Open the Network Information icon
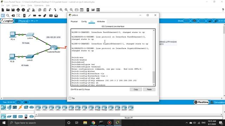225x126 pixels. pos(23,10)
